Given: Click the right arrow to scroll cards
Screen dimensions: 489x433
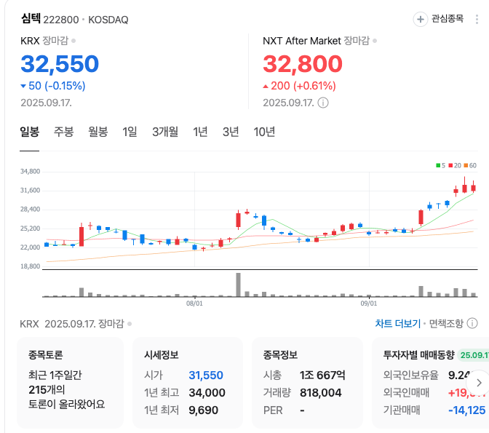Looking at the screenshot, I should (x=479, y=383).
